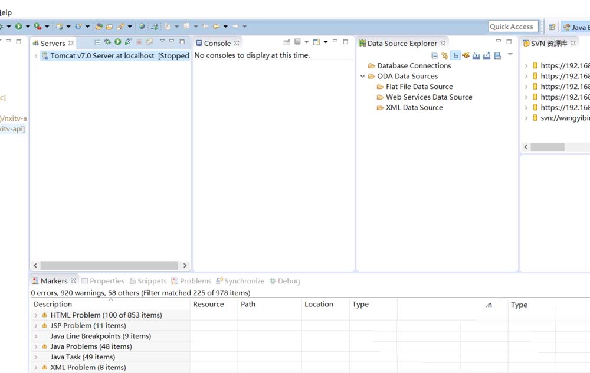Open the Display Selected Console dropdown
590x373 pixels.
click(307, 42)
